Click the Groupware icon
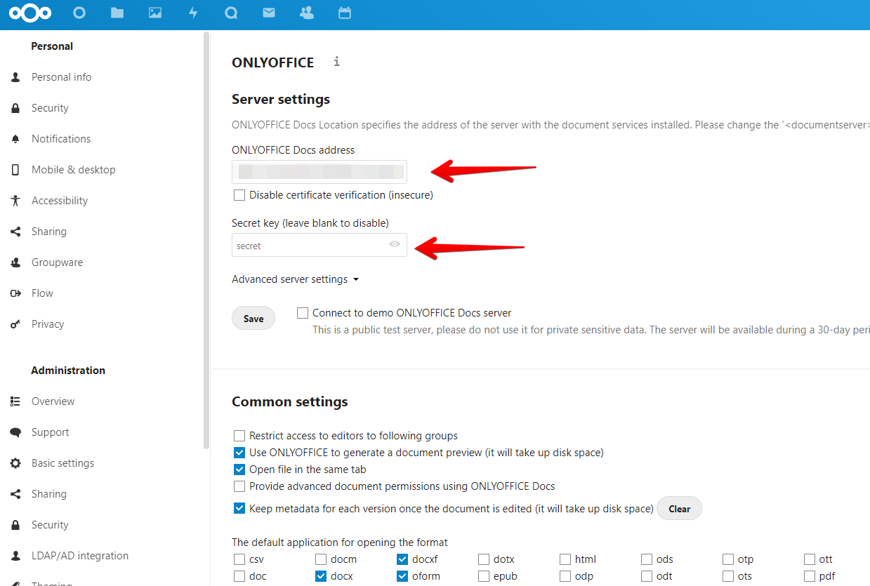 click(15, 262)
